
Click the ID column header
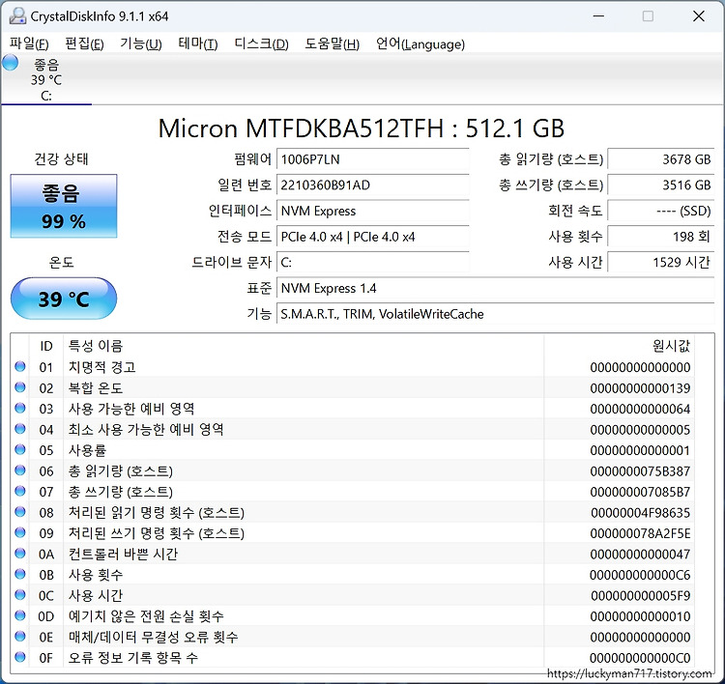pos(46,346)
